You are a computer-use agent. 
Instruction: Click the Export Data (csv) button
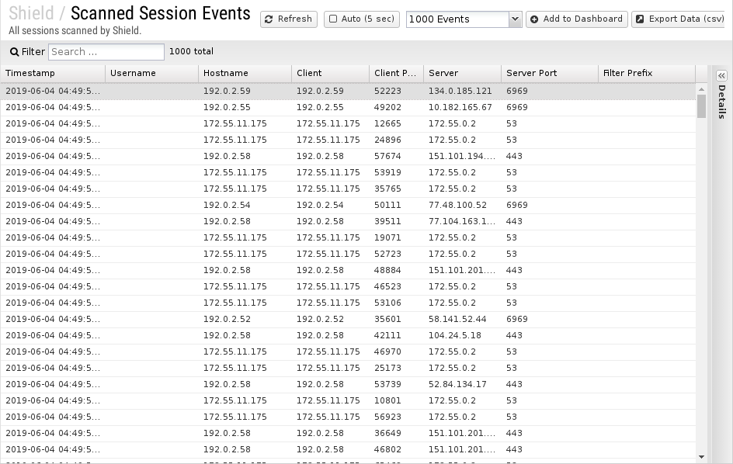click(679, 19)
